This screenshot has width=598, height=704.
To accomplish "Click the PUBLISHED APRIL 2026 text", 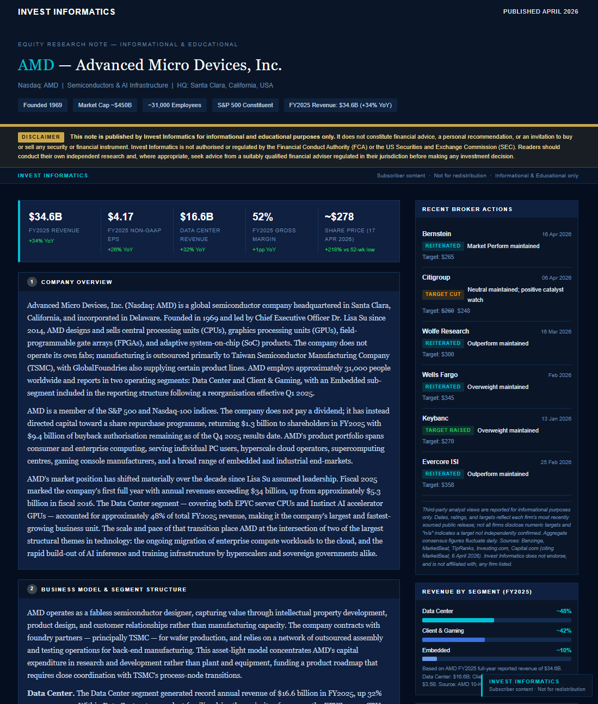I will [x=540, y=11].
